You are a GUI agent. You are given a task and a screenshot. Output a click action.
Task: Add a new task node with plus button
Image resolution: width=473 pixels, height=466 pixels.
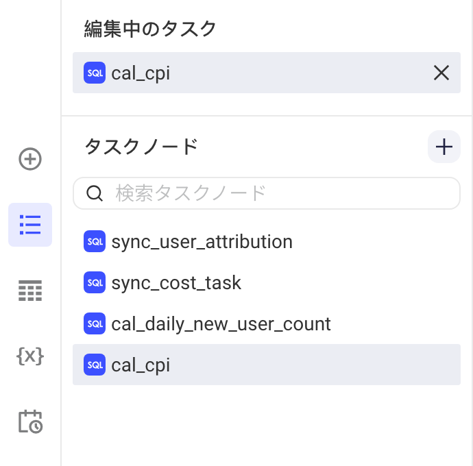(444, 147)
